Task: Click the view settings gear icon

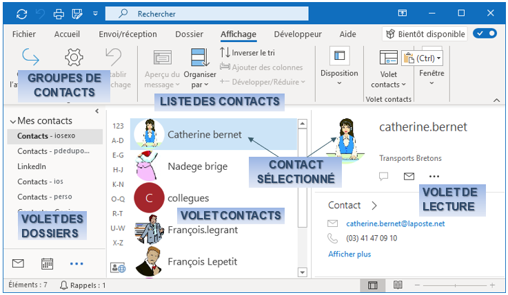Action: (74, 57)
